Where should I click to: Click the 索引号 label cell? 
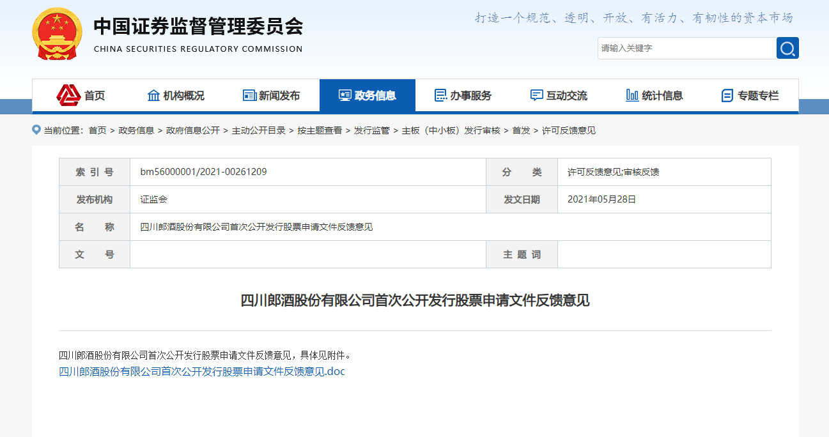point(95,172)
